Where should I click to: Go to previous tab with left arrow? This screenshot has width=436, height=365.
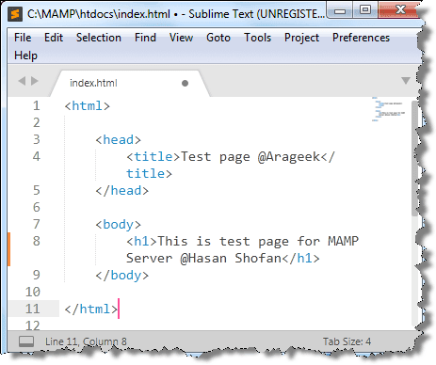coord(22,81)
